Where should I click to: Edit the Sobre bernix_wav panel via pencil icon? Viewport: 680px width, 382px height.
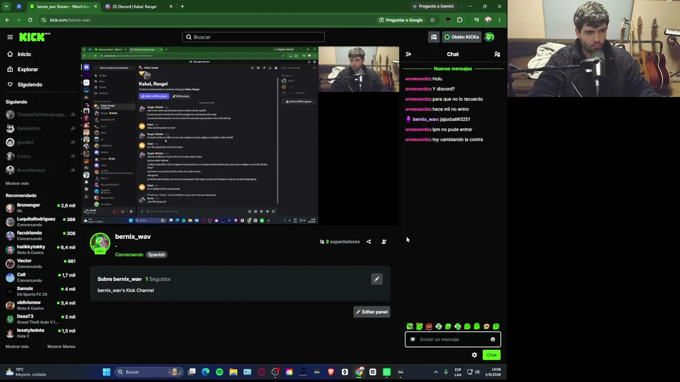pyautogui.click(x=377, y=279)
